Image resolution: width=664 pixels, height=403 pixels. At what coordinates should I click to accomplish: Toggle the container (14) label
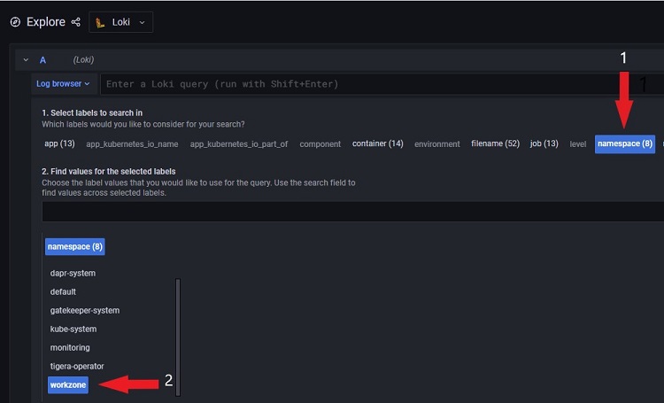[377, 143]
